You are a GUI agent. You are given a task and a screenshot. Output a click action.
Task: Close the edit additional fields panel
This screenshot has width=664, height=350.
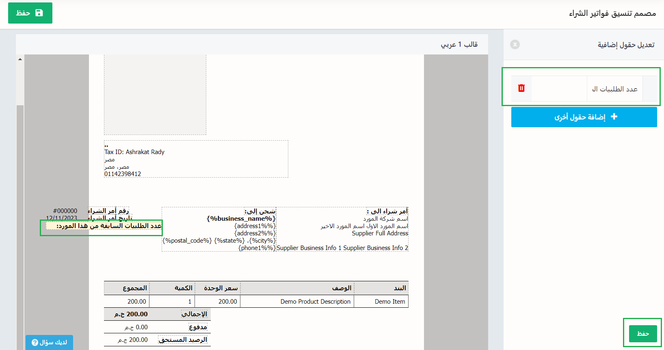click(515, 44)
